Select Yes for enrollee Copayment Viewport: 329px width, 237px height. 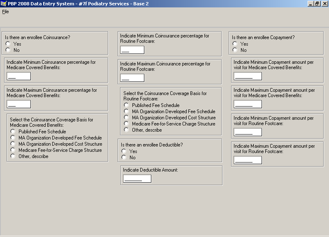tap(235, 44)
